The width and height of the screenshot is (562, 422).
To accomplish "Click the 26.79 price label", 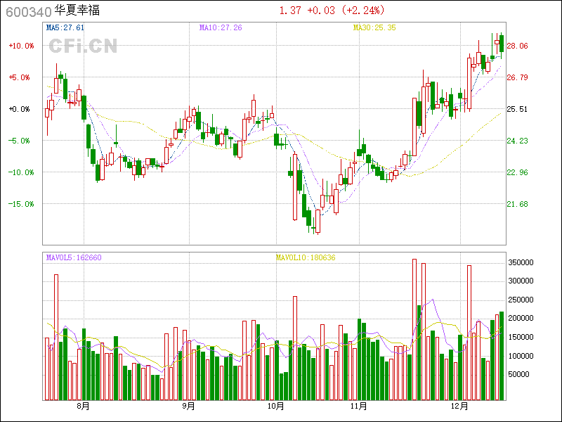I will point(517,77).
